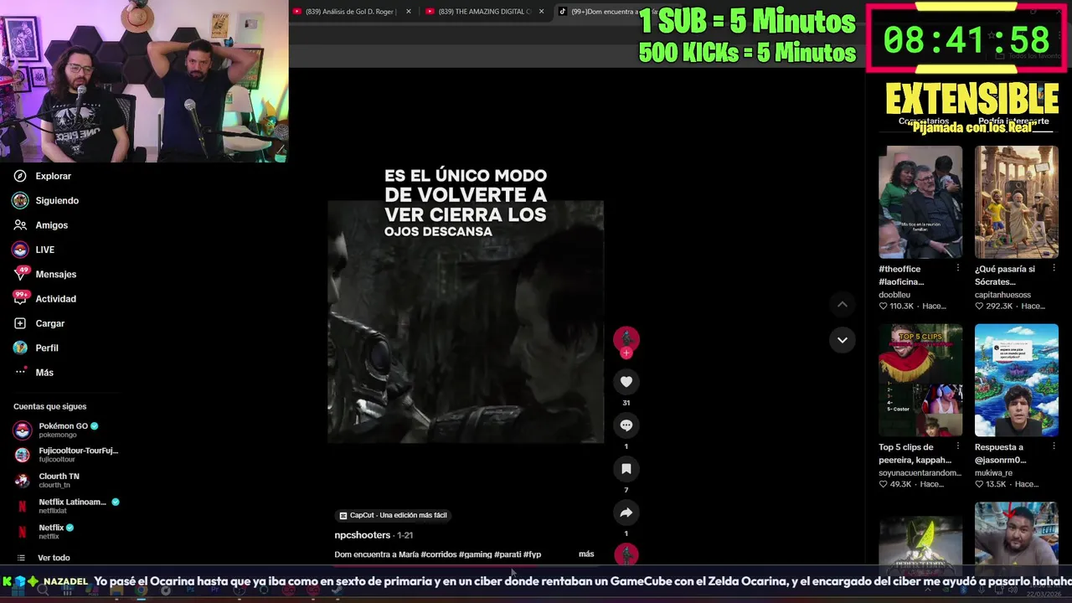Click the #fyp hashtag
This screenshot has width=1072, height=603.
(x=533, y=554)
